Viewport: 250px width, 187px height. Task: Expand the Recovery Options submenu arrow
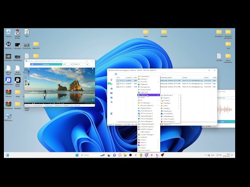[158, 106]
